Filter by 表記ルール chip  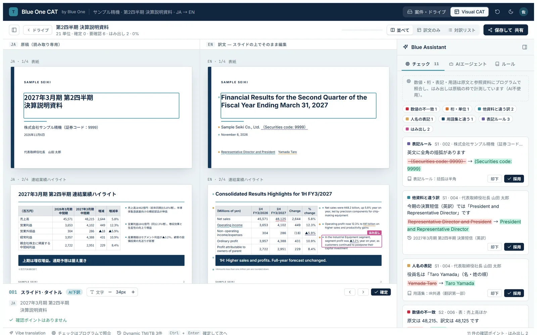495,119
